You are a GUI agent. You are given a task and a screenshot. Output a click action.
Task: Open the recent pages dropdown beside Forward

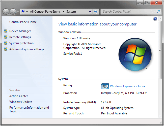point(18,12)
